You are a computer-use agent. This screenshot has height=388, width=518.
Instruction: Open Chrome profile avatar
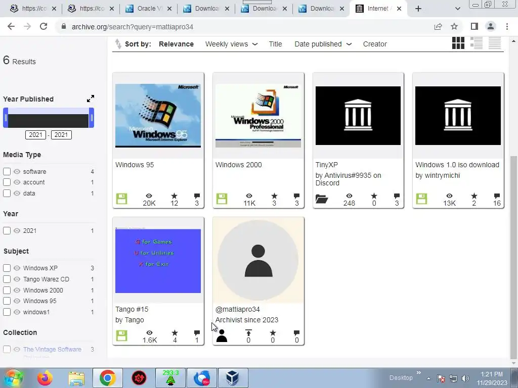click(x=491, y=26)
